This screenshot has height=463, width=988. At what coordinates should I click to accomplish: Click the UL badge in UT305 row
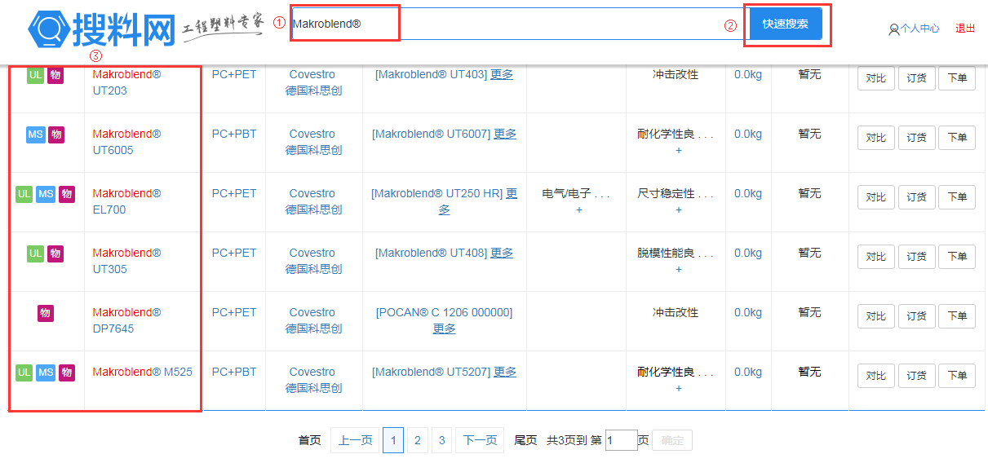point(35,254)
